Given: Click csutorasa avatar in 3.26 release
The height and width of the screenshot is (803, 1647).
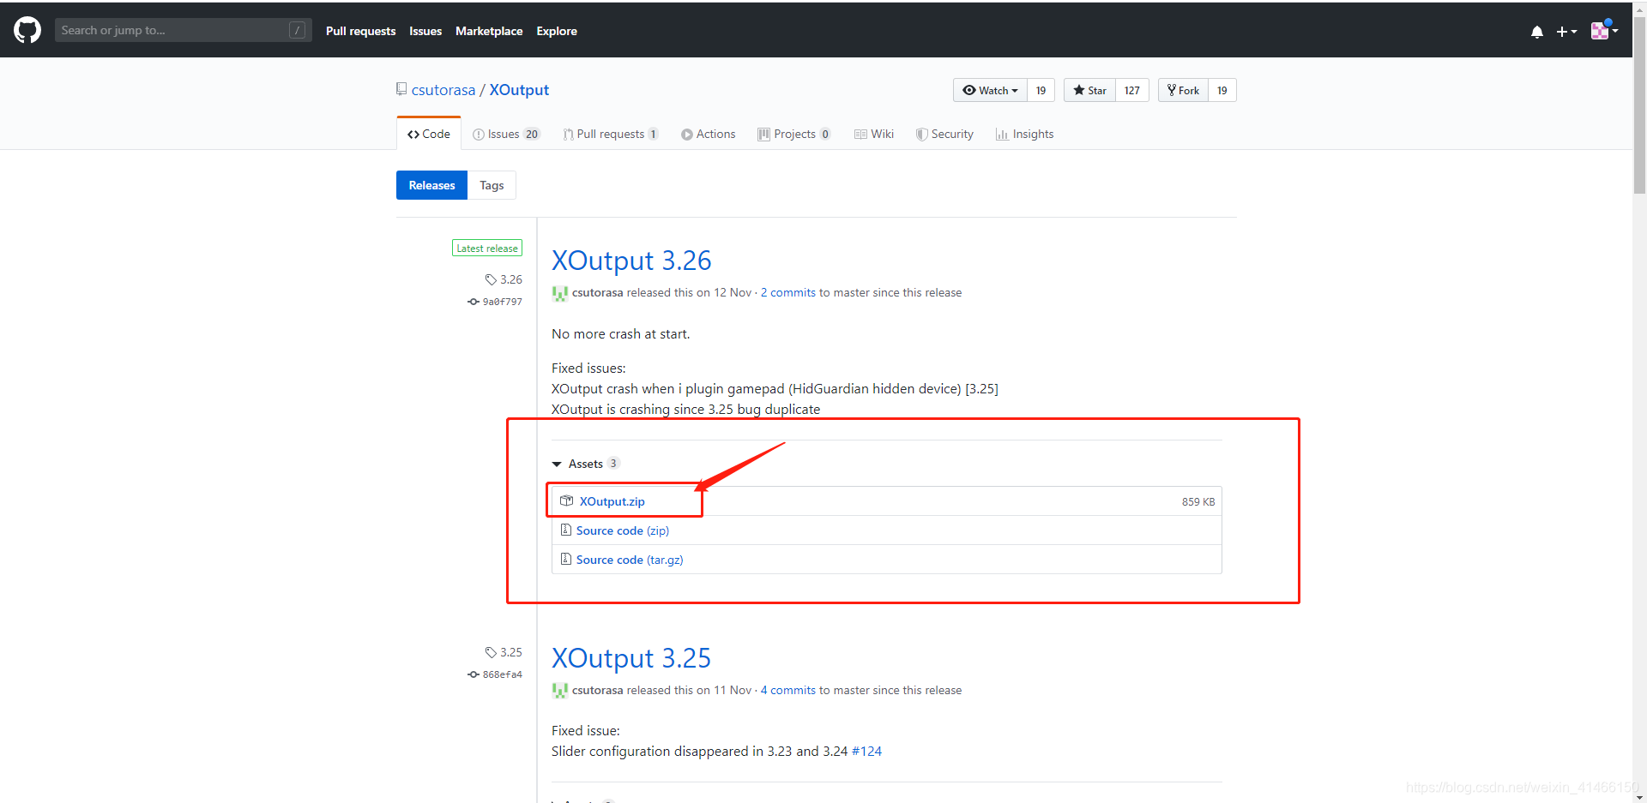Looking at the screenshot, I should coord(560,293).
